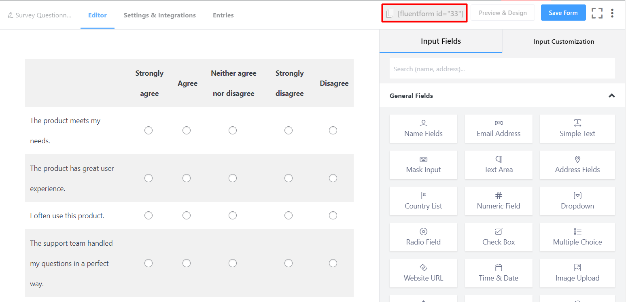Insert a Multiple Choice field
626x302 pixels.
(577, 237)
